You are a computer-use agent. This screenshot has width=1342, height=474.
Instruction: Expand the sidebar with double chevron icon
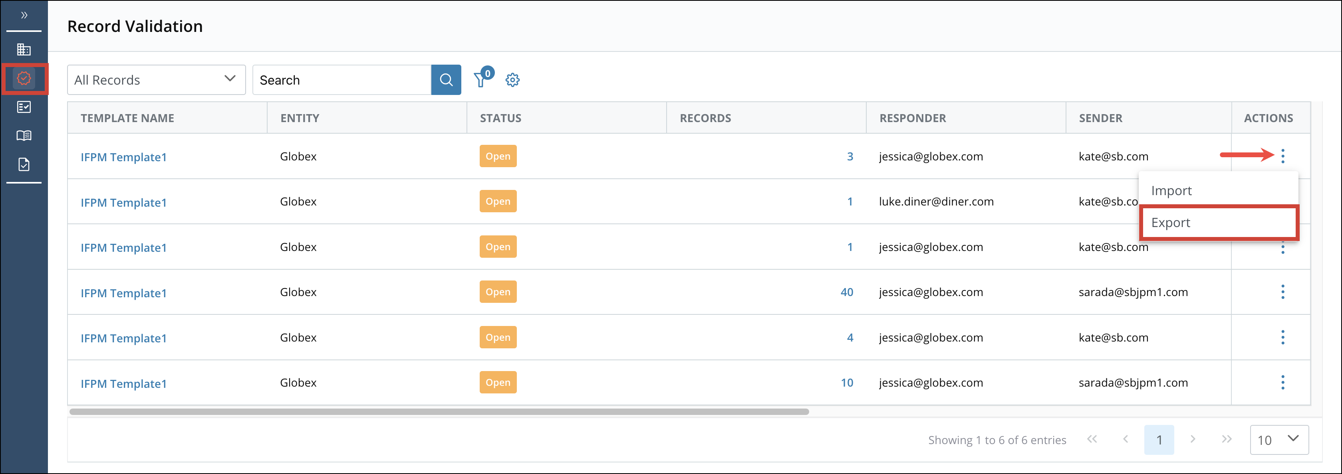(24, 15)
